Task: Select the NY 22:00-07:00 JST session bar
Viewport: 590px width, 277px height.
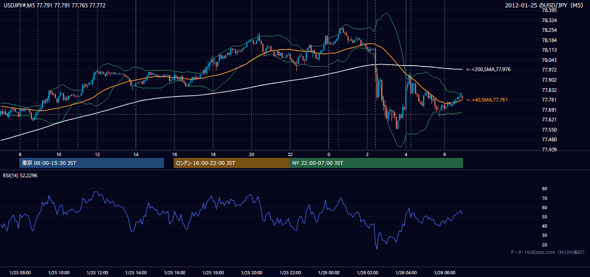Action: [x=376, y=163]
